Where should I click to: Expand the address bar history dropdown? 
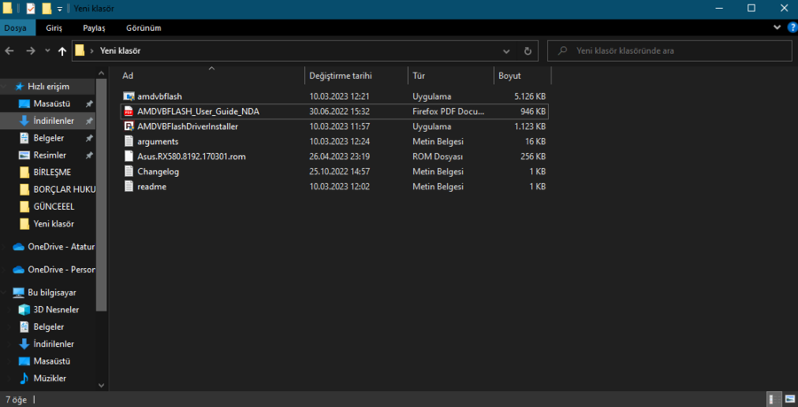[508, 51]
